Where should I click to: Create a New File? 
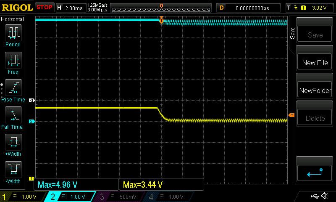pos(315,62)
